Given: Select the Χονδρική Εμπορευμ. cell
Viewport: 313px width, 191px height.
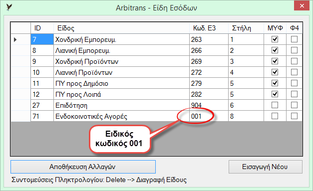Looking at the screenshot, I should (121, 39).
